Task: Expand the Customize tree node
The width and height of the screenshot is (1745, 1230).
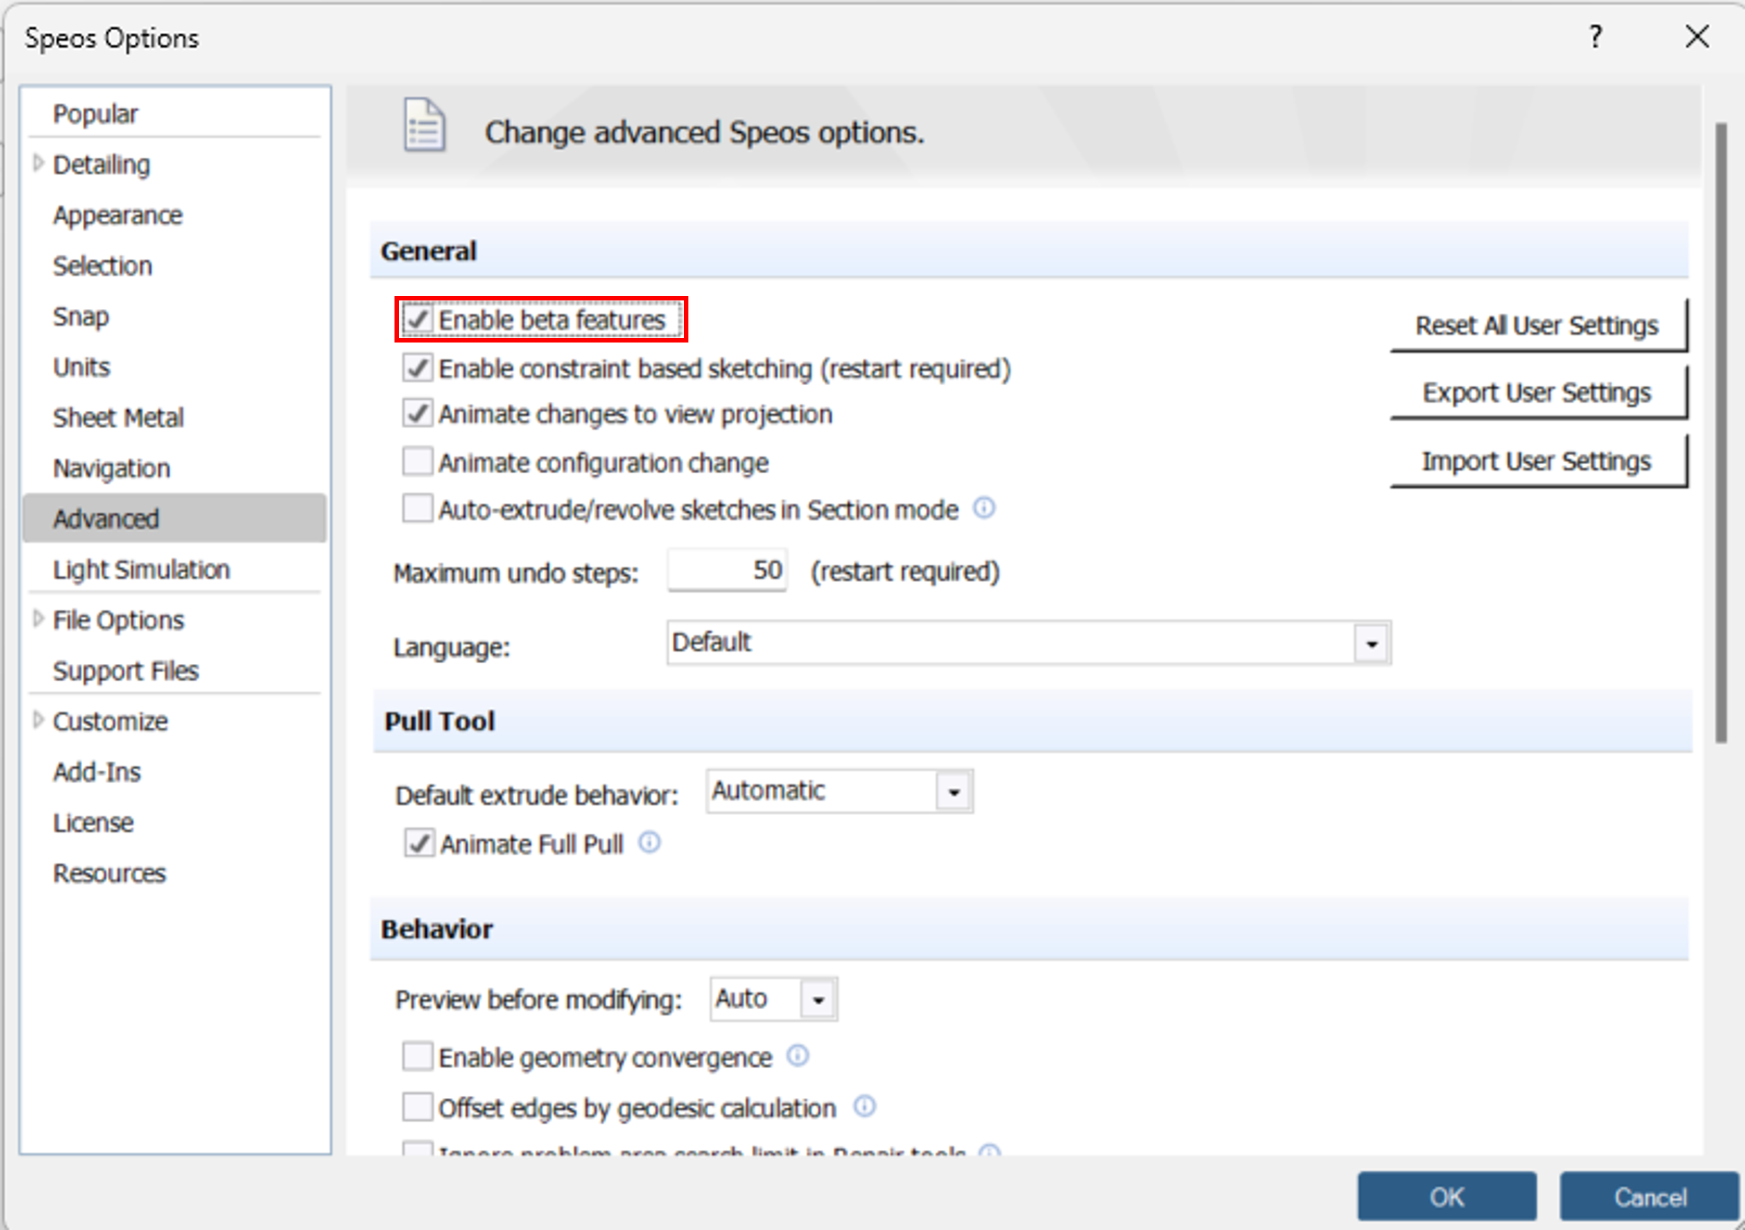Action: coord(38,721)
